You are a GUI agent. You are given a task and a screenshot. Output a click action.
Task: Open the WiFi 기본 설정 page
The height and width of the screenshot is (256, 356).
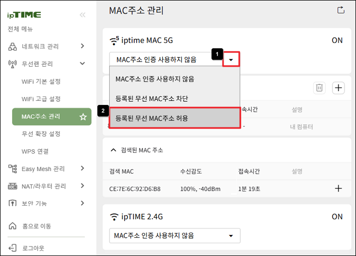(41, 81)
